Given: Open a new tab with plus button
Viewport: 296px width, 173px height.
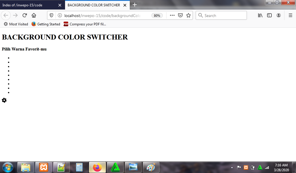Looking at the screenshot, I should 135,5.
